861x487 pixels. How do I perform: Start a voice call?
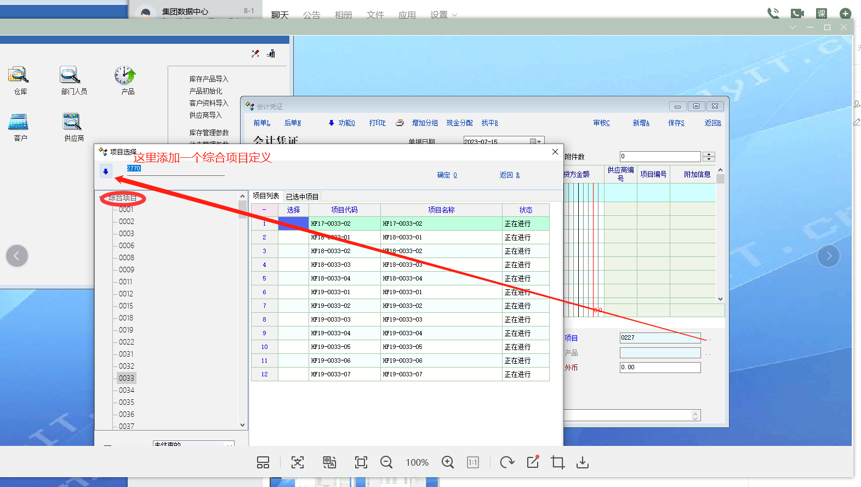pos(773,13)
